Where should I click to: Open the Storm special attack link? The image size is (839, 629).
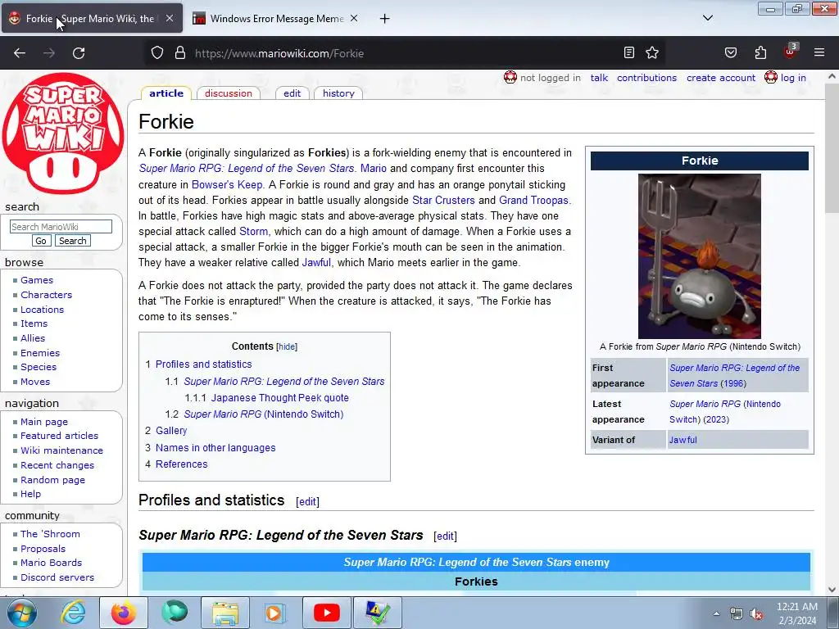254,231
